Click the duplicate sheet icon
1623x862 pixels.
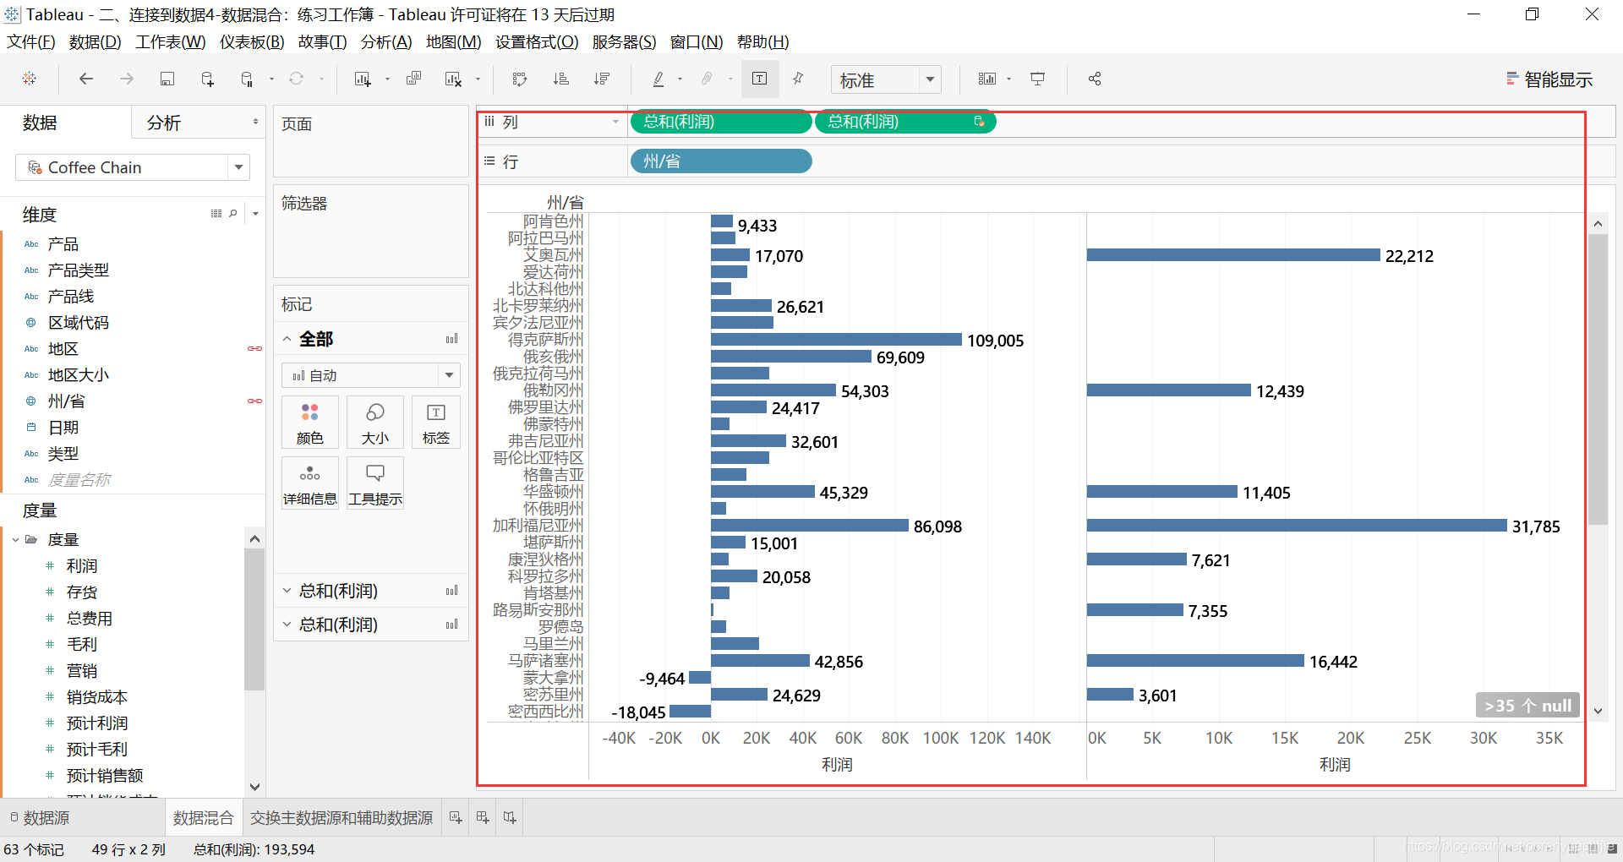point(413,79)
